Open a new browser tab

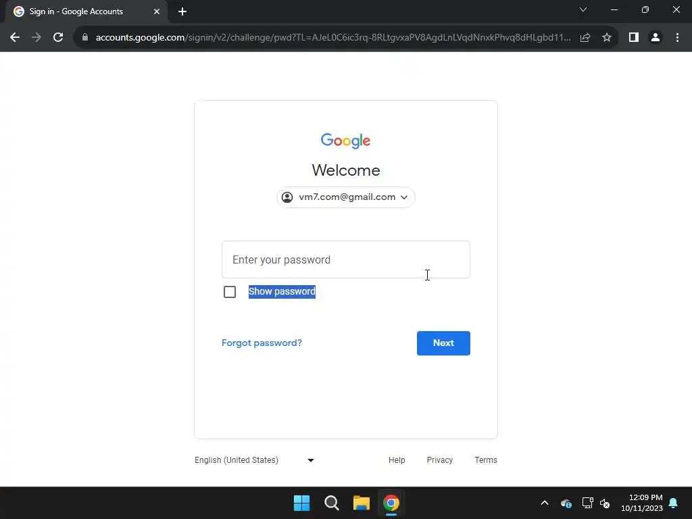tap(182, 11)
